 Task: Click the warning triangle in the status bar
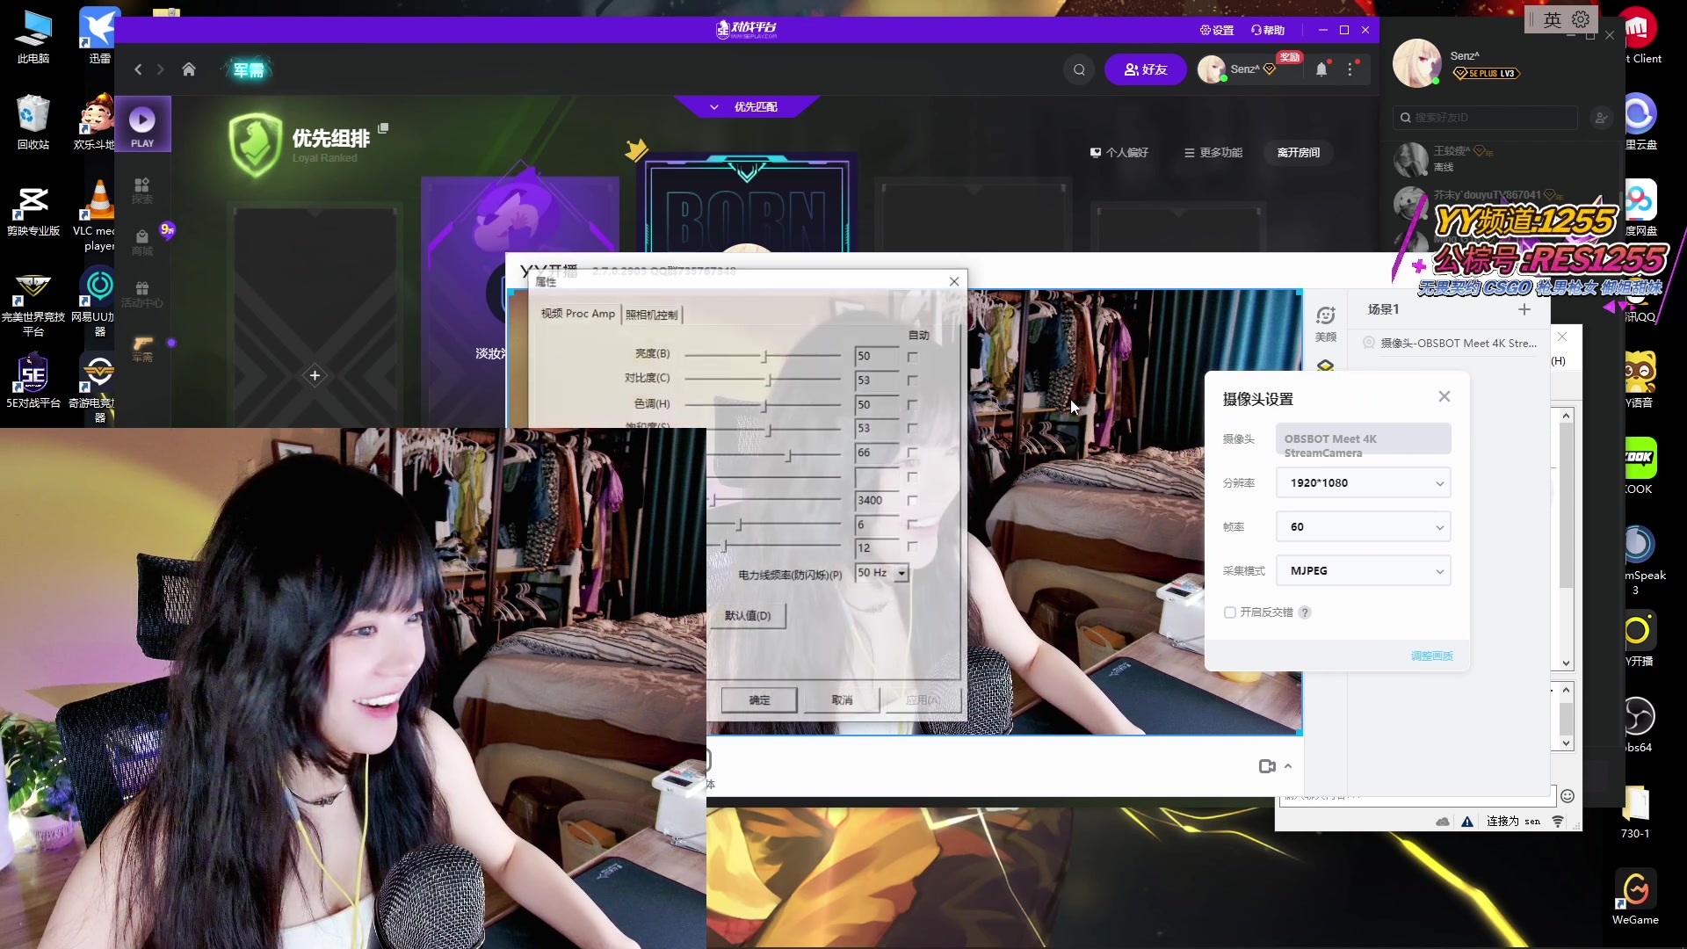[1466, 822]
